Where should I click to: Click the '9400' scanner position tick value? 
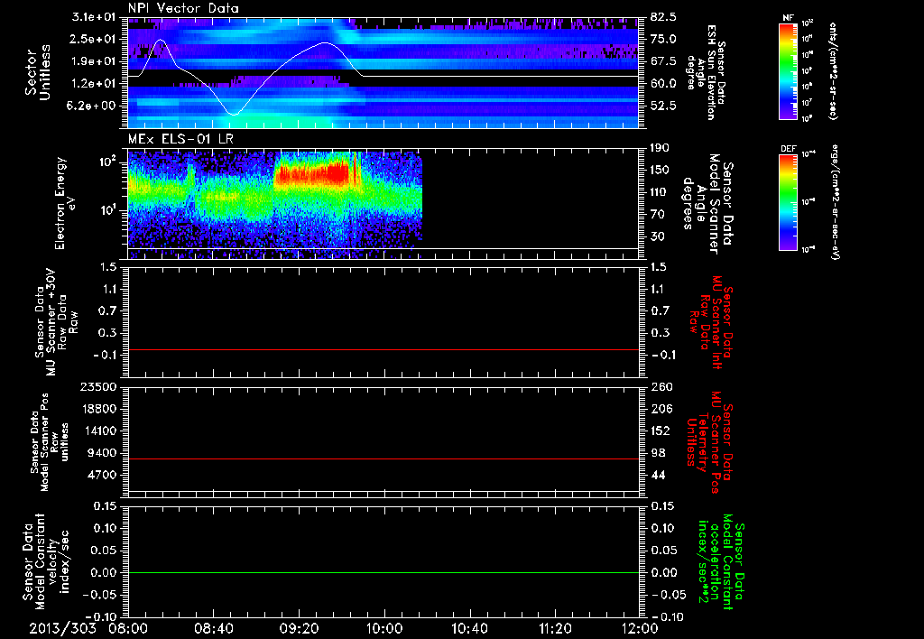(101, 453)
